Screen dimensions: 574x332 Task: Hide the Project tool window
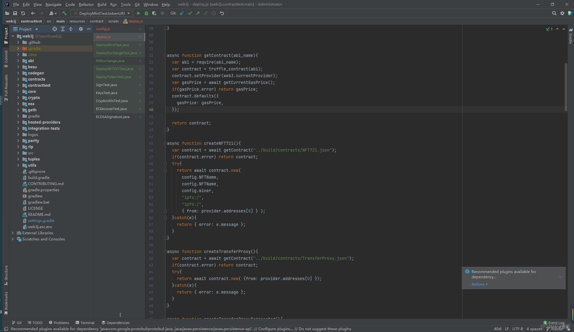tap(89, 29)
